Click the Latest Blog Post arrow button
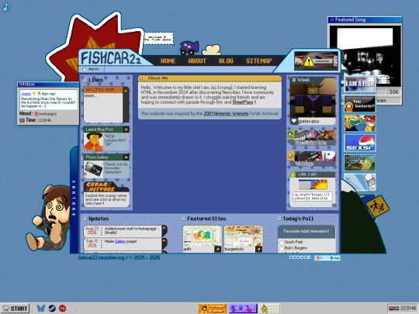419x314 pixels. pyautogui.click(x=126, y=129)
